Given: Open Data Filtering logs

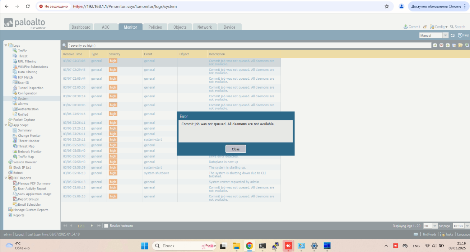Looking at the screenshot, I should click(x=27, y=72).
